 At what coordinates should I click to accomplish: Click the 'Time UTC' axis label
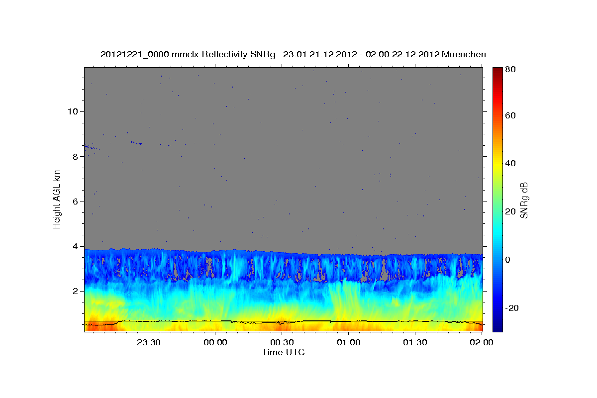click(x=283, y=352)
